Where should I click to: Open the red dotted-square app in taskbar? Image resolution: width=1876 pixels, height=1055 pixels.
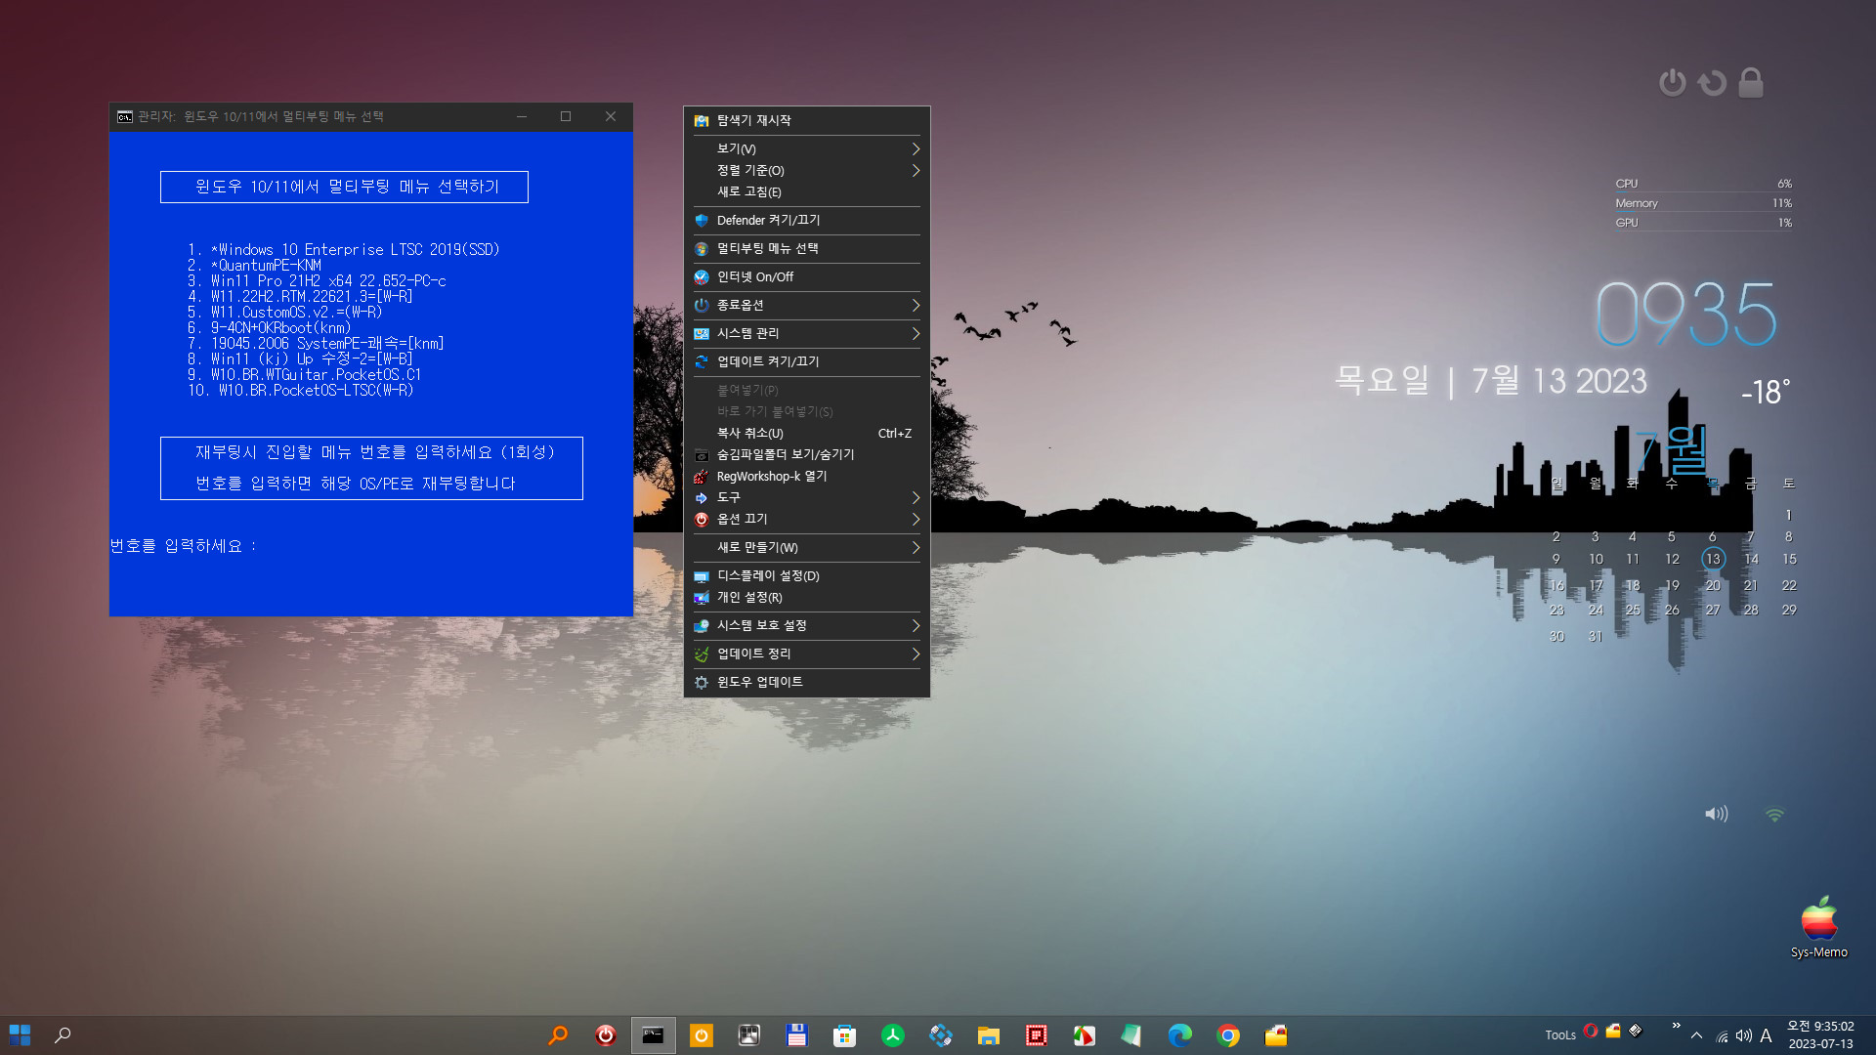[1037, 1035]
